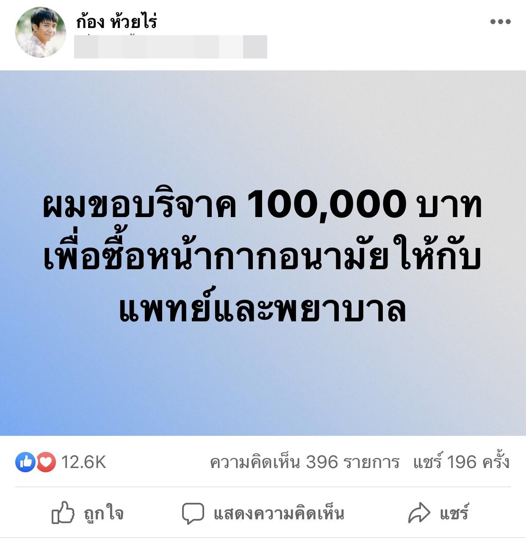Tap the bold 100,000 amount text

point(327,204)
